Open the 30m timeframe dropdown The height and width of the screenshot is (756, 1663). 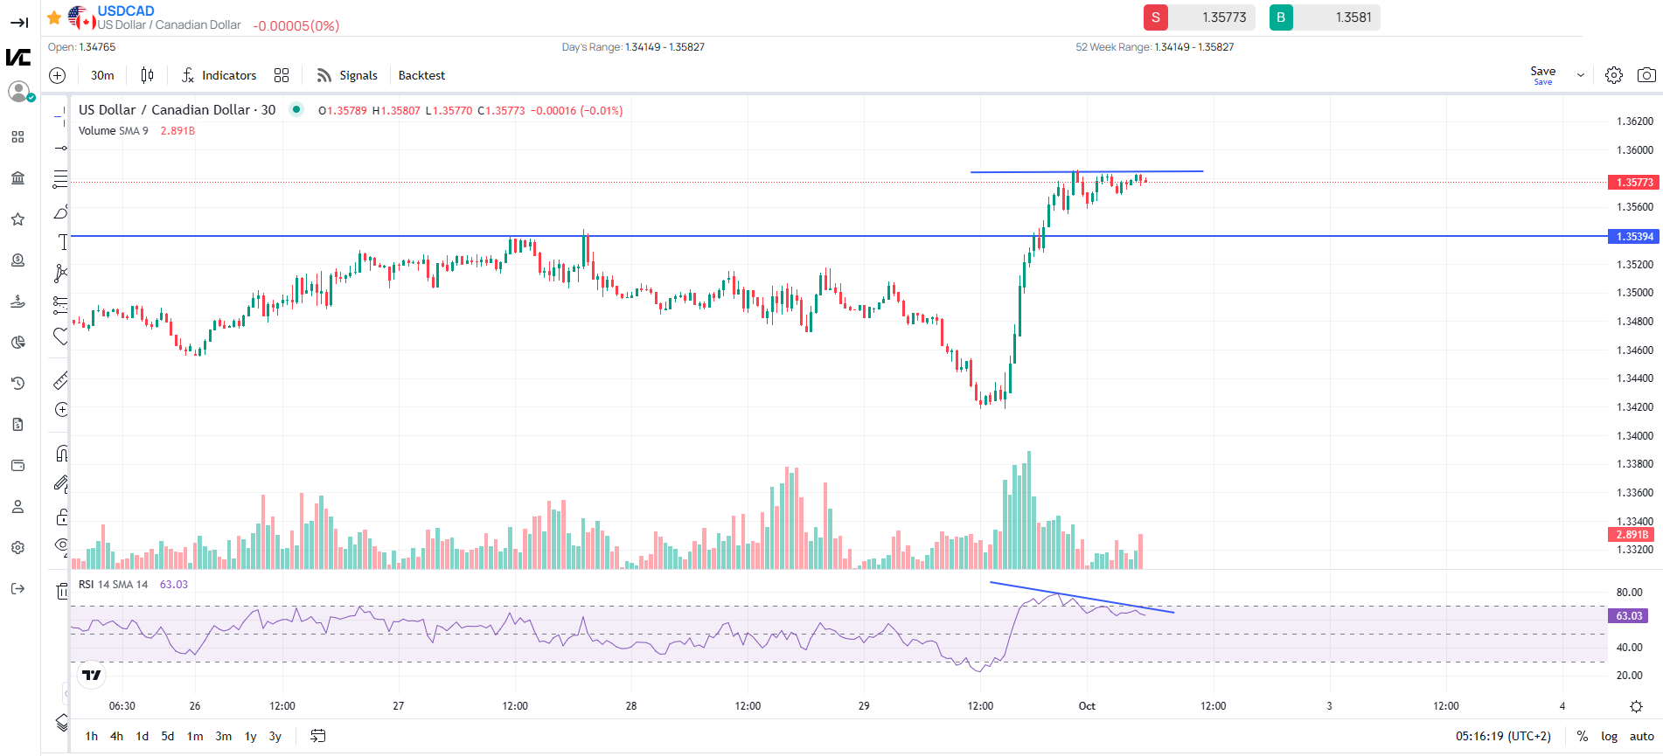[x=102, y=76]
